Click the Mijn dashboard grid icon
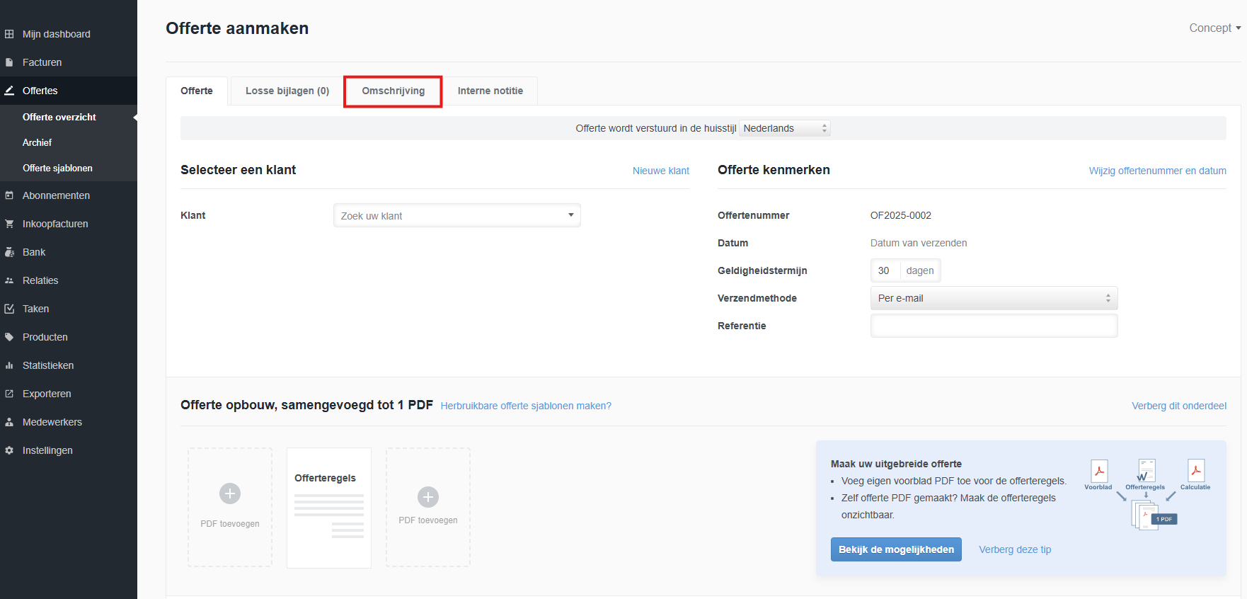Viewport: 1247px width, 599px height. (9, 34)
